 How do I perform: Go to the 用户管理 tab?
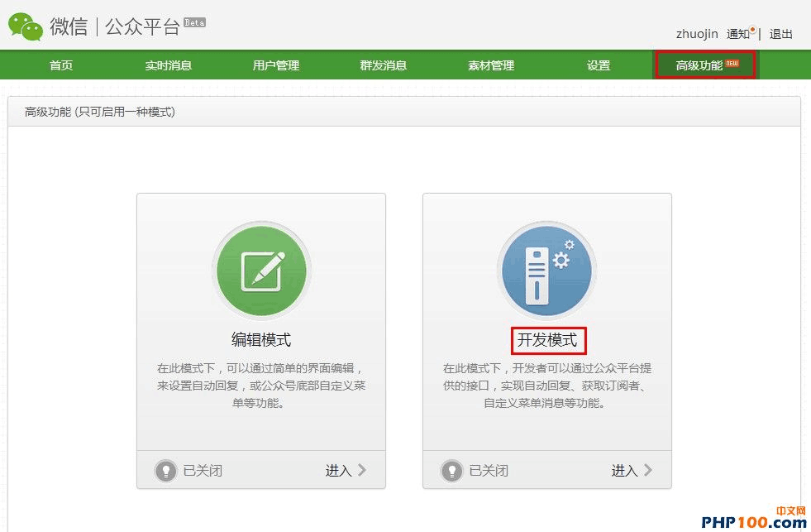(x=275, y=65)
